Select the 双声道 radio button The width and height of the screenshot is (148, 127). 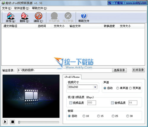pyautogui.click(x=130, y=88)
